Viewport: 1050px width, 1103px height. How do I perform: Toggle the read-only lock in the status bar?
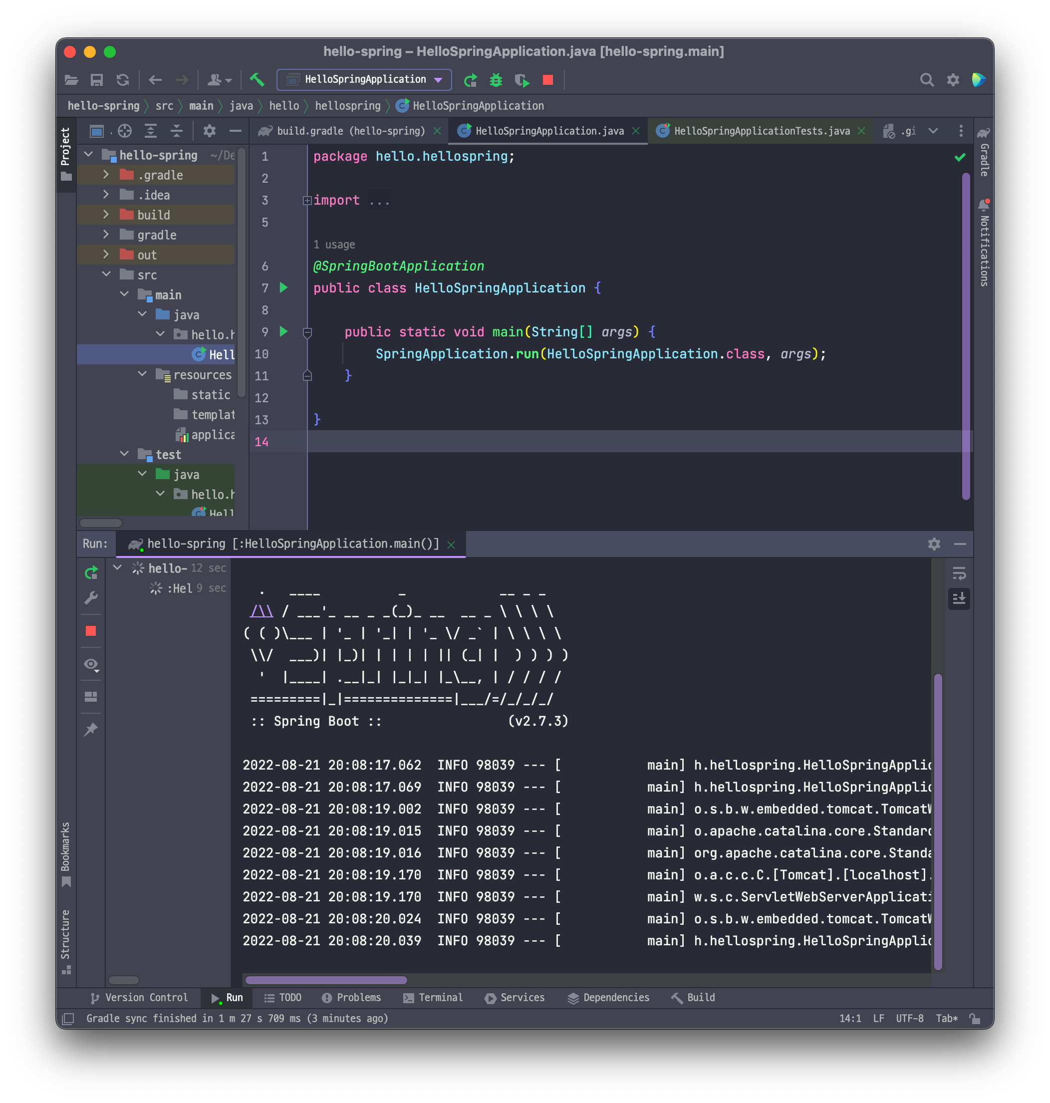click(x=975, y=1019)
